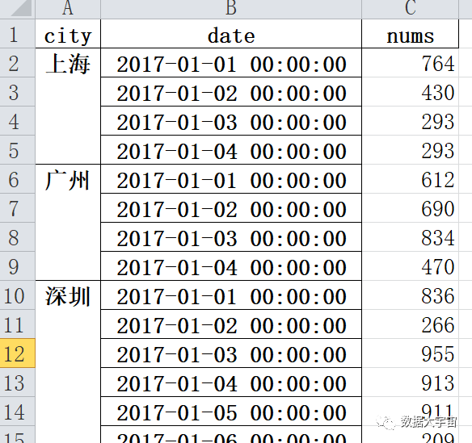Viewport: 472px width, 443px height.
Task: Select column B header
Action: (231, 9)
